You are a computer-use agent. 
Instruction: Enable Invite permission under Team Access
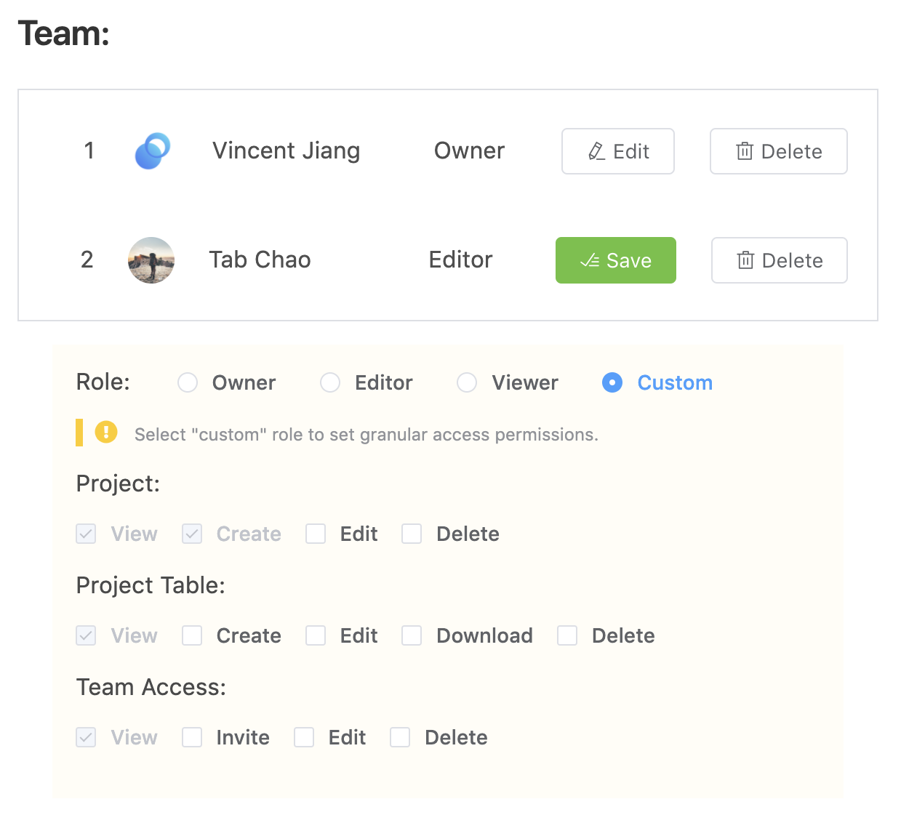tap(192, 737)
